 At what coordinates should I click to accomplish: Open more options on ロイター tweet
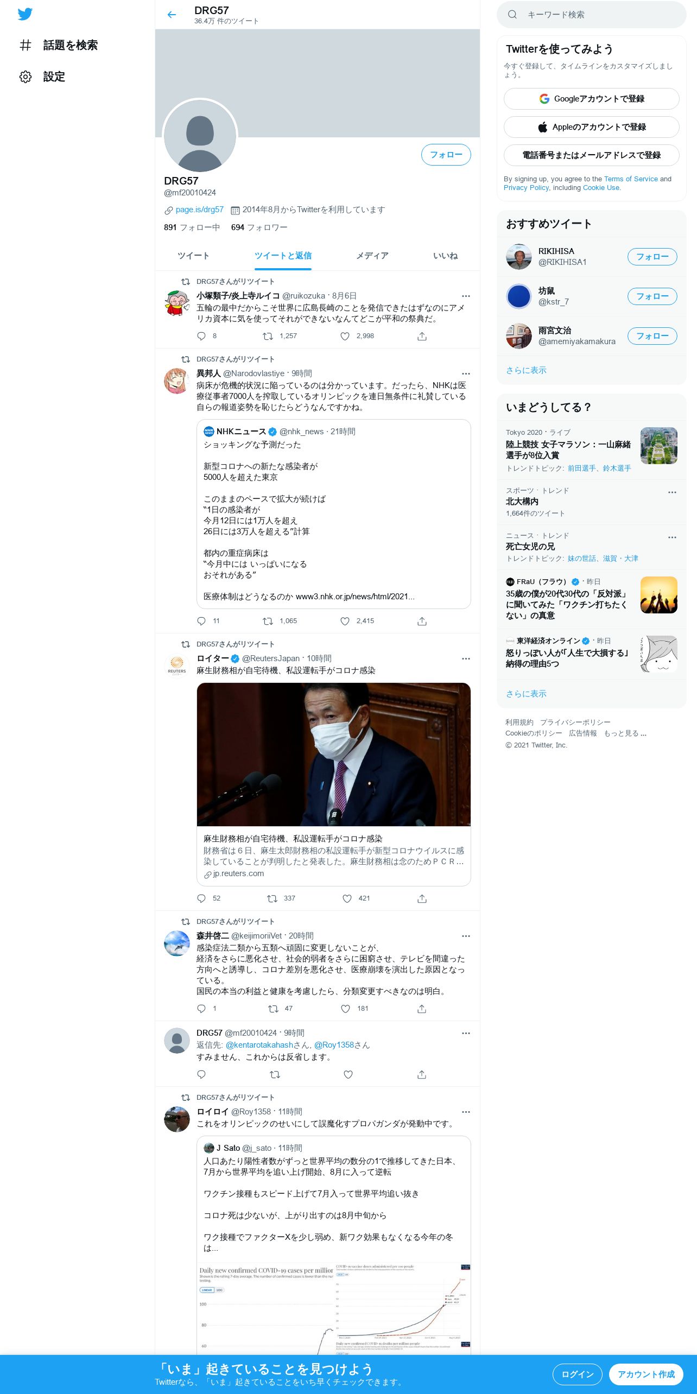point(466,658)
